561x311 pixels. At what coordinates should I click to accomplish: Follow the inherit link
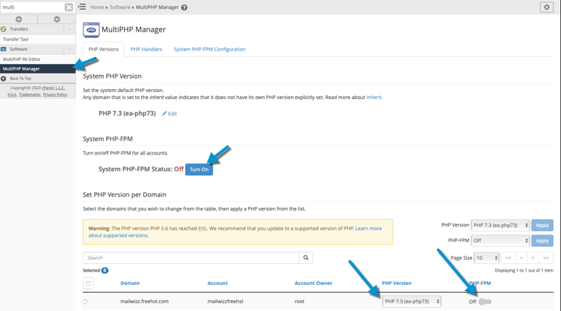(x=374, y=97)
